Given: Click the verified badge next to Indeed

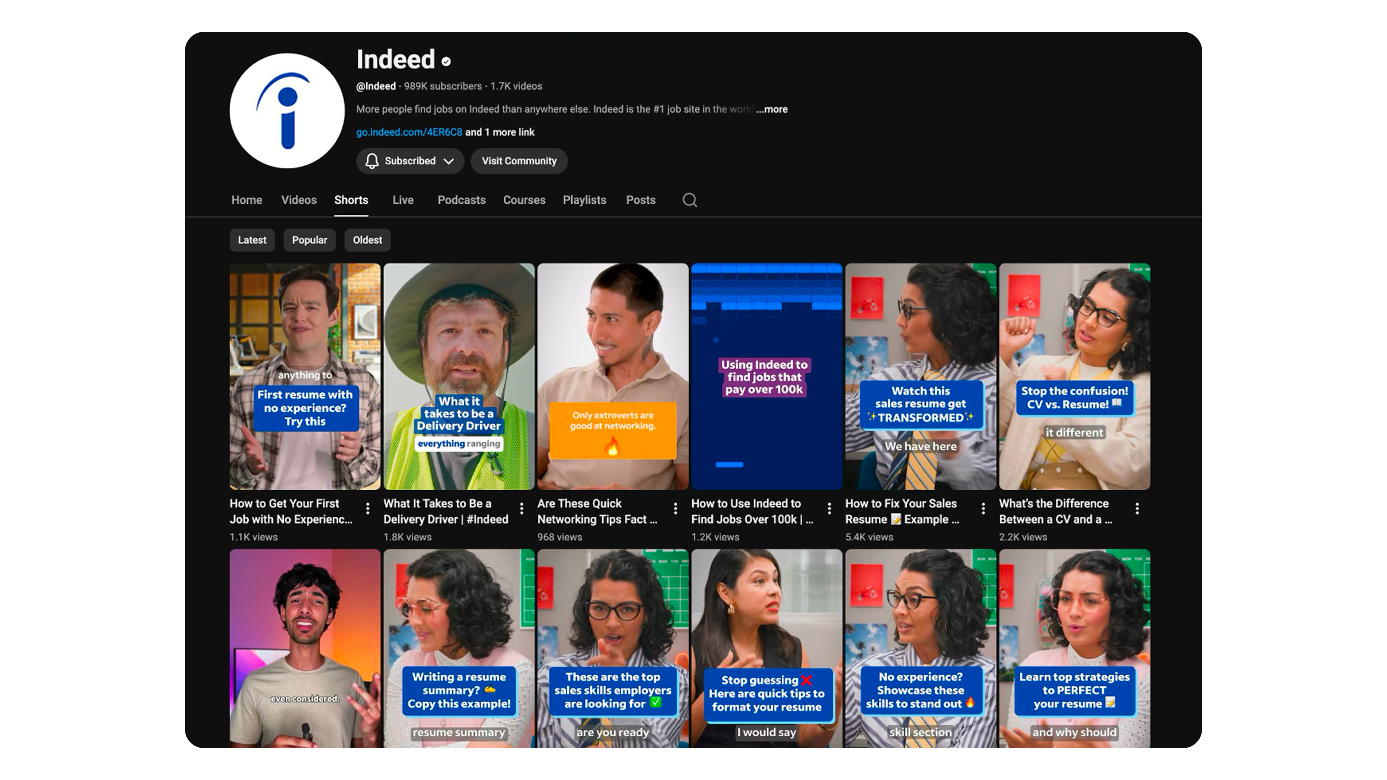Looking at the screenshot, I should click(446, 61).
